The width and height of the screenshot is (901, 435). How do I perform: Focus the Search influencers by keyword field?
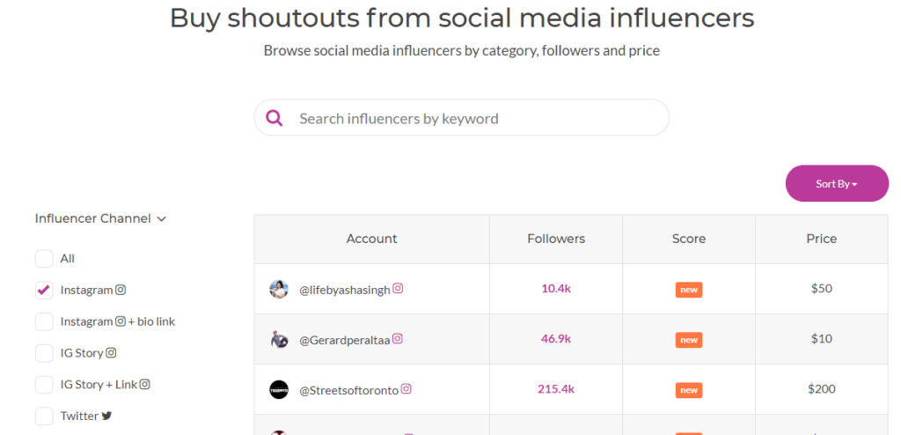(x=475, y=118)
